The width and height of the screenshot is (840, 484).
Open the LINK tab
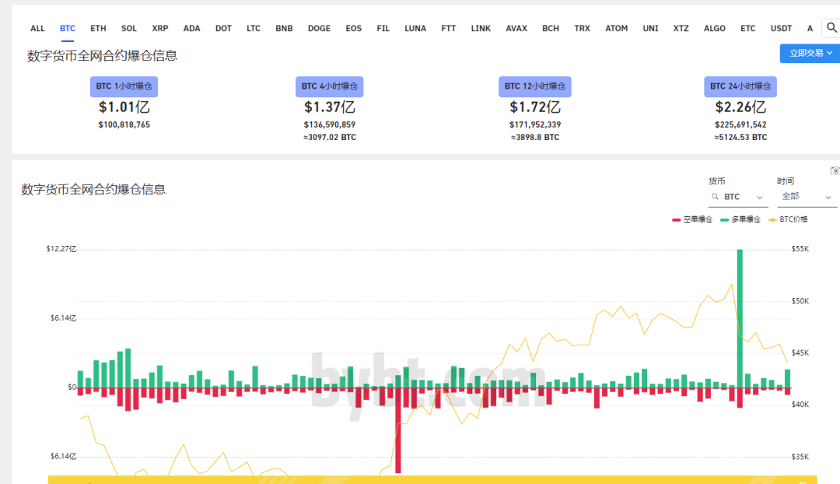tap(481, 29)
